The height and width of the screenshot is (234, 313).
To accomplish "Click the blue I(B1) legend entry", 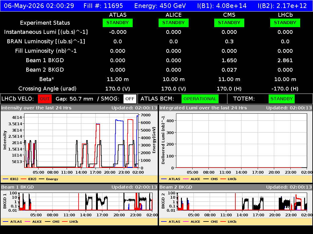I will click(11, 179).
